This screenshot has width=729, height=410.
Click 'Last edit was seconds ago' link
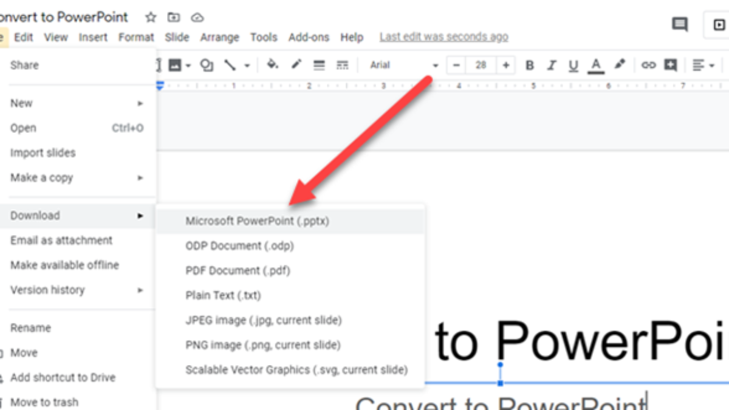(444, 37)
